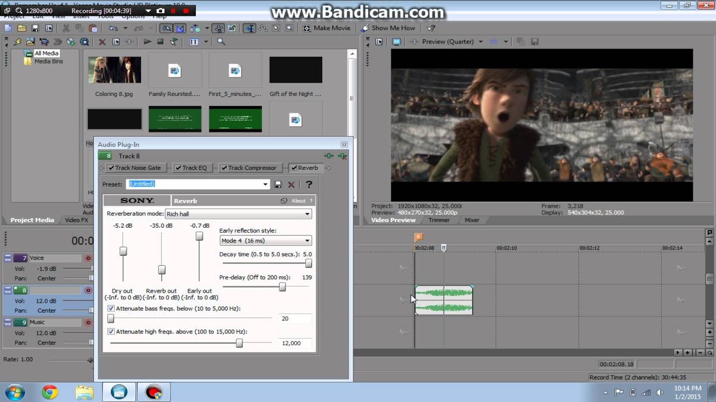Open Project Media search magnifier icon
This screenshot has height=402, width=716.
(x=221, y=42)
